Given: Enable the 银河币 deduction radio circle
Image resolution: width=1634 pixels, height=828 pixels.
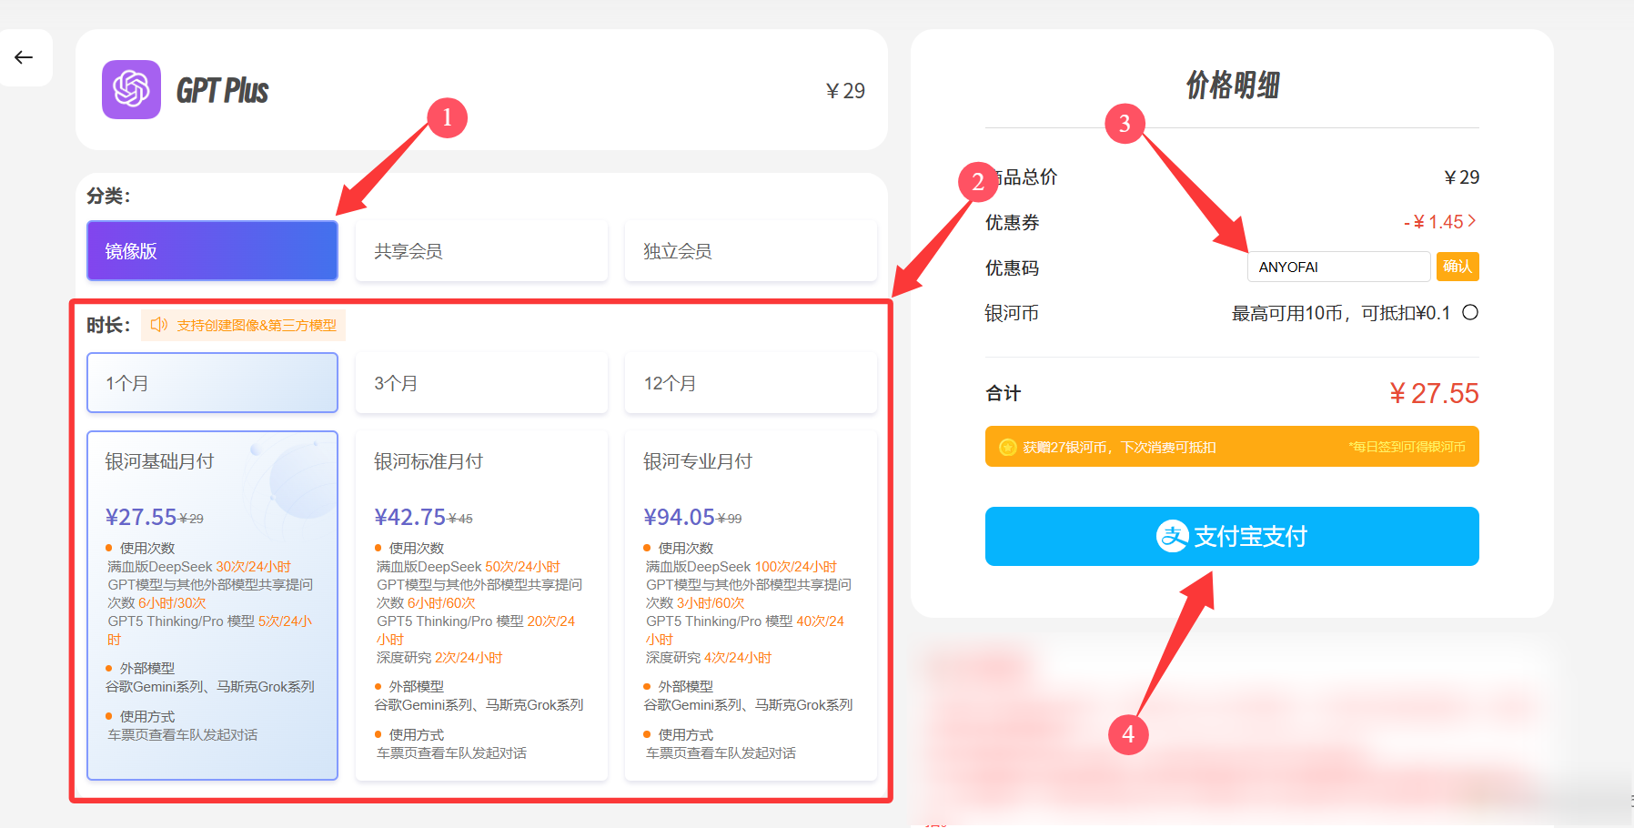Looking at the screenshot, I should tap(1471, 312).
